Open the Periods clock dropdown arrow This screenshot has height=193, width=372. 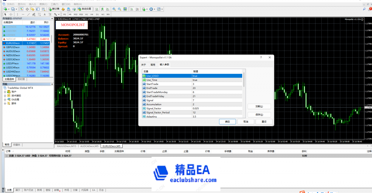[154, 9]
